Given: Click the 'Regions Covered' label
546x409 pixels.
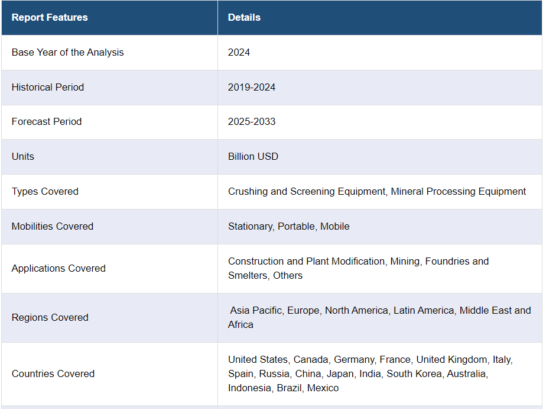Looking at the screenshot, I should point(50,318).
